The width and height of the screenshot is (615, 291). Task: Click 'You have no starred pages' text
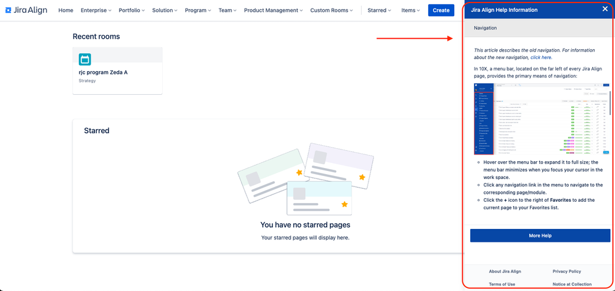[305, 225]
